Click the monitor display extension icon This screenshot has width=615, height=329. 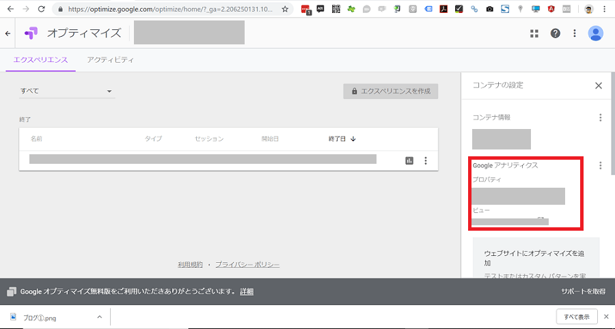[x=536, y=9]
